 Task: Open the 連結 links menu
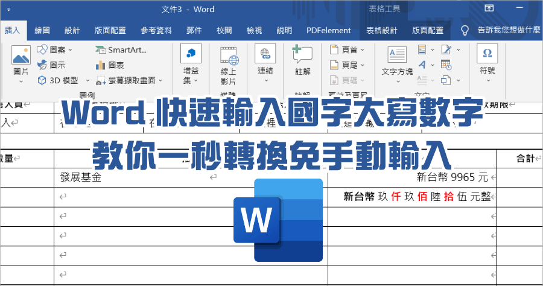point(265,63)
